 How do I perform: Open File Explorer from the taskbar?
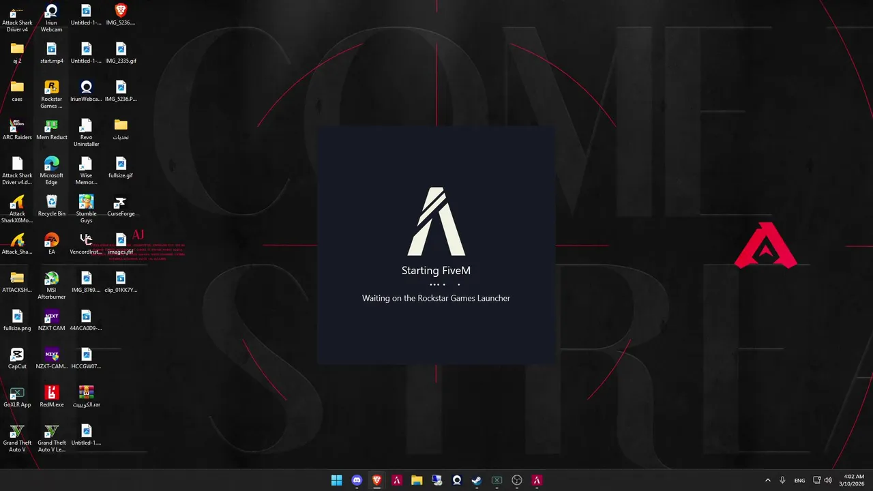pyautogui.click(x=417, y=480)
